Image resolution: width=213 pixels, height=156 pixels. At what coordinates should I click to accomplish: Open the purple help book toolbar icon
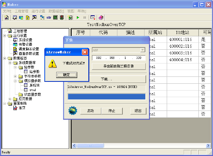(101, 18)
